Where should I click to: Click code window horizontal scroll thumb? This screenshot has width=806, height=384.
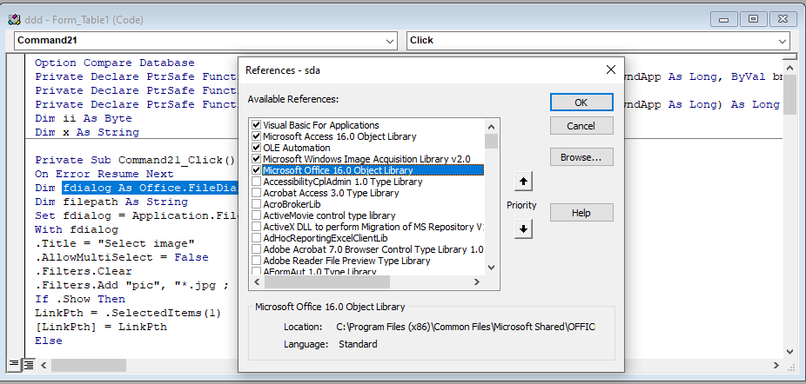89,365
